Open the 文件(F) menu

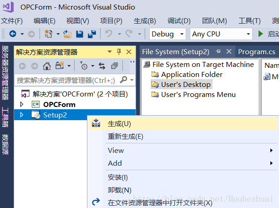click(12, 21)
